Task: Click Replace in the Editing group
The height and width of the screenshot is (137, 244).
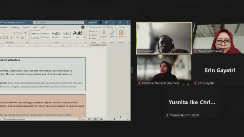Action: pos(93,35)
